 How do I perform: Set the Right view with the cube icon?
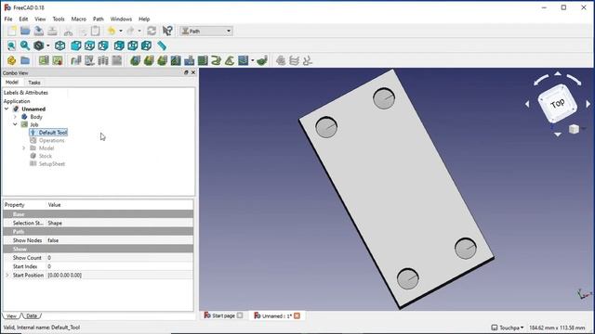103,45
